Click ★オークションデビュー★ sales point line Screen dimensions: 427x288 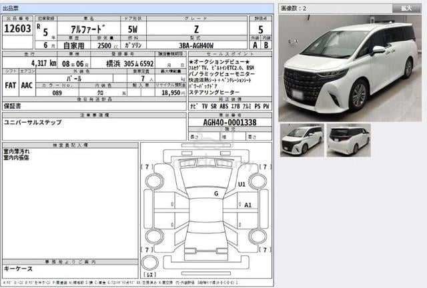pos(220,62)
